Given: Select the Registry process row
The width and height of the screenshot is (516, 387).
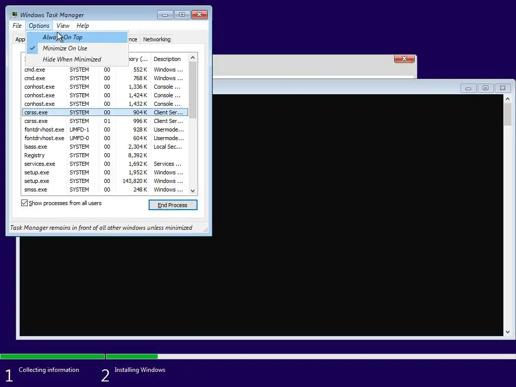Looking at the screenshot, I should 105,155.
